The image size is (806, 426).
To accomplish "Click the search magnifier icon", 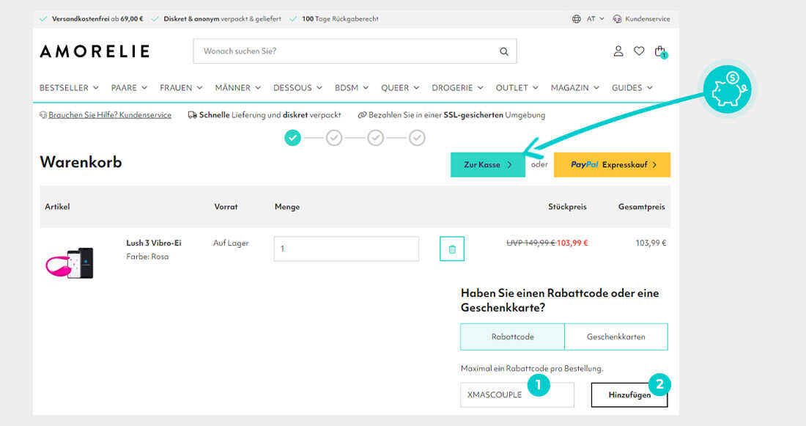I will click(504, 51).
